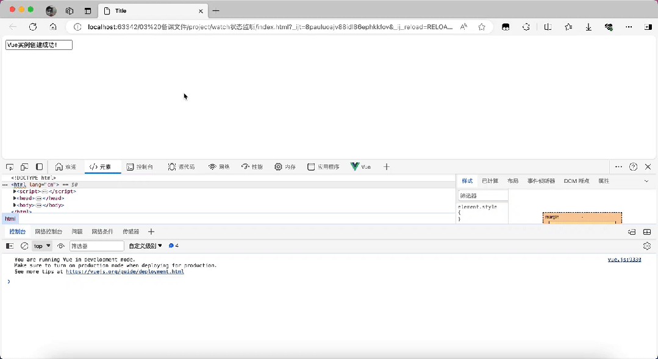Toggle the live expression eye icon
Image resolution: width=658 pixels, height=359 pixels.
[x=61, y=246]
